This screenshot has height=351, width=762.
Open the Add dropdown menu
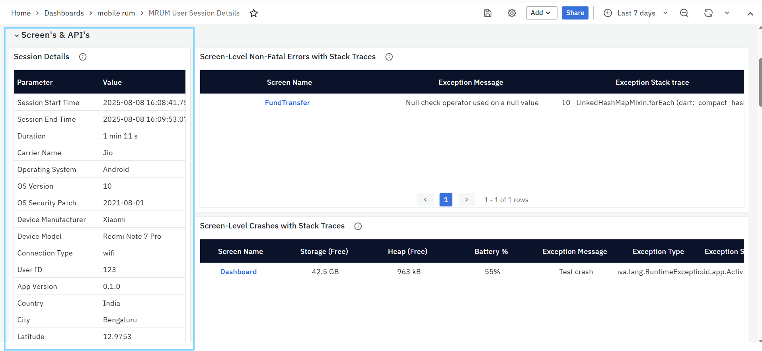pos(541,13)
